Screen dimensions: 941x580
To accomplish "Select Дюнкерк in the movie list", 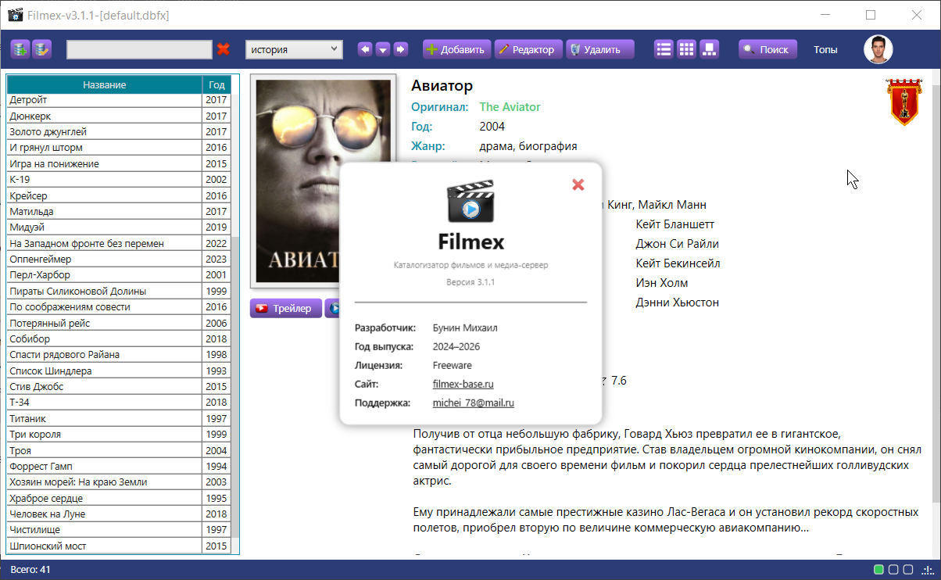I will [120, 116].
